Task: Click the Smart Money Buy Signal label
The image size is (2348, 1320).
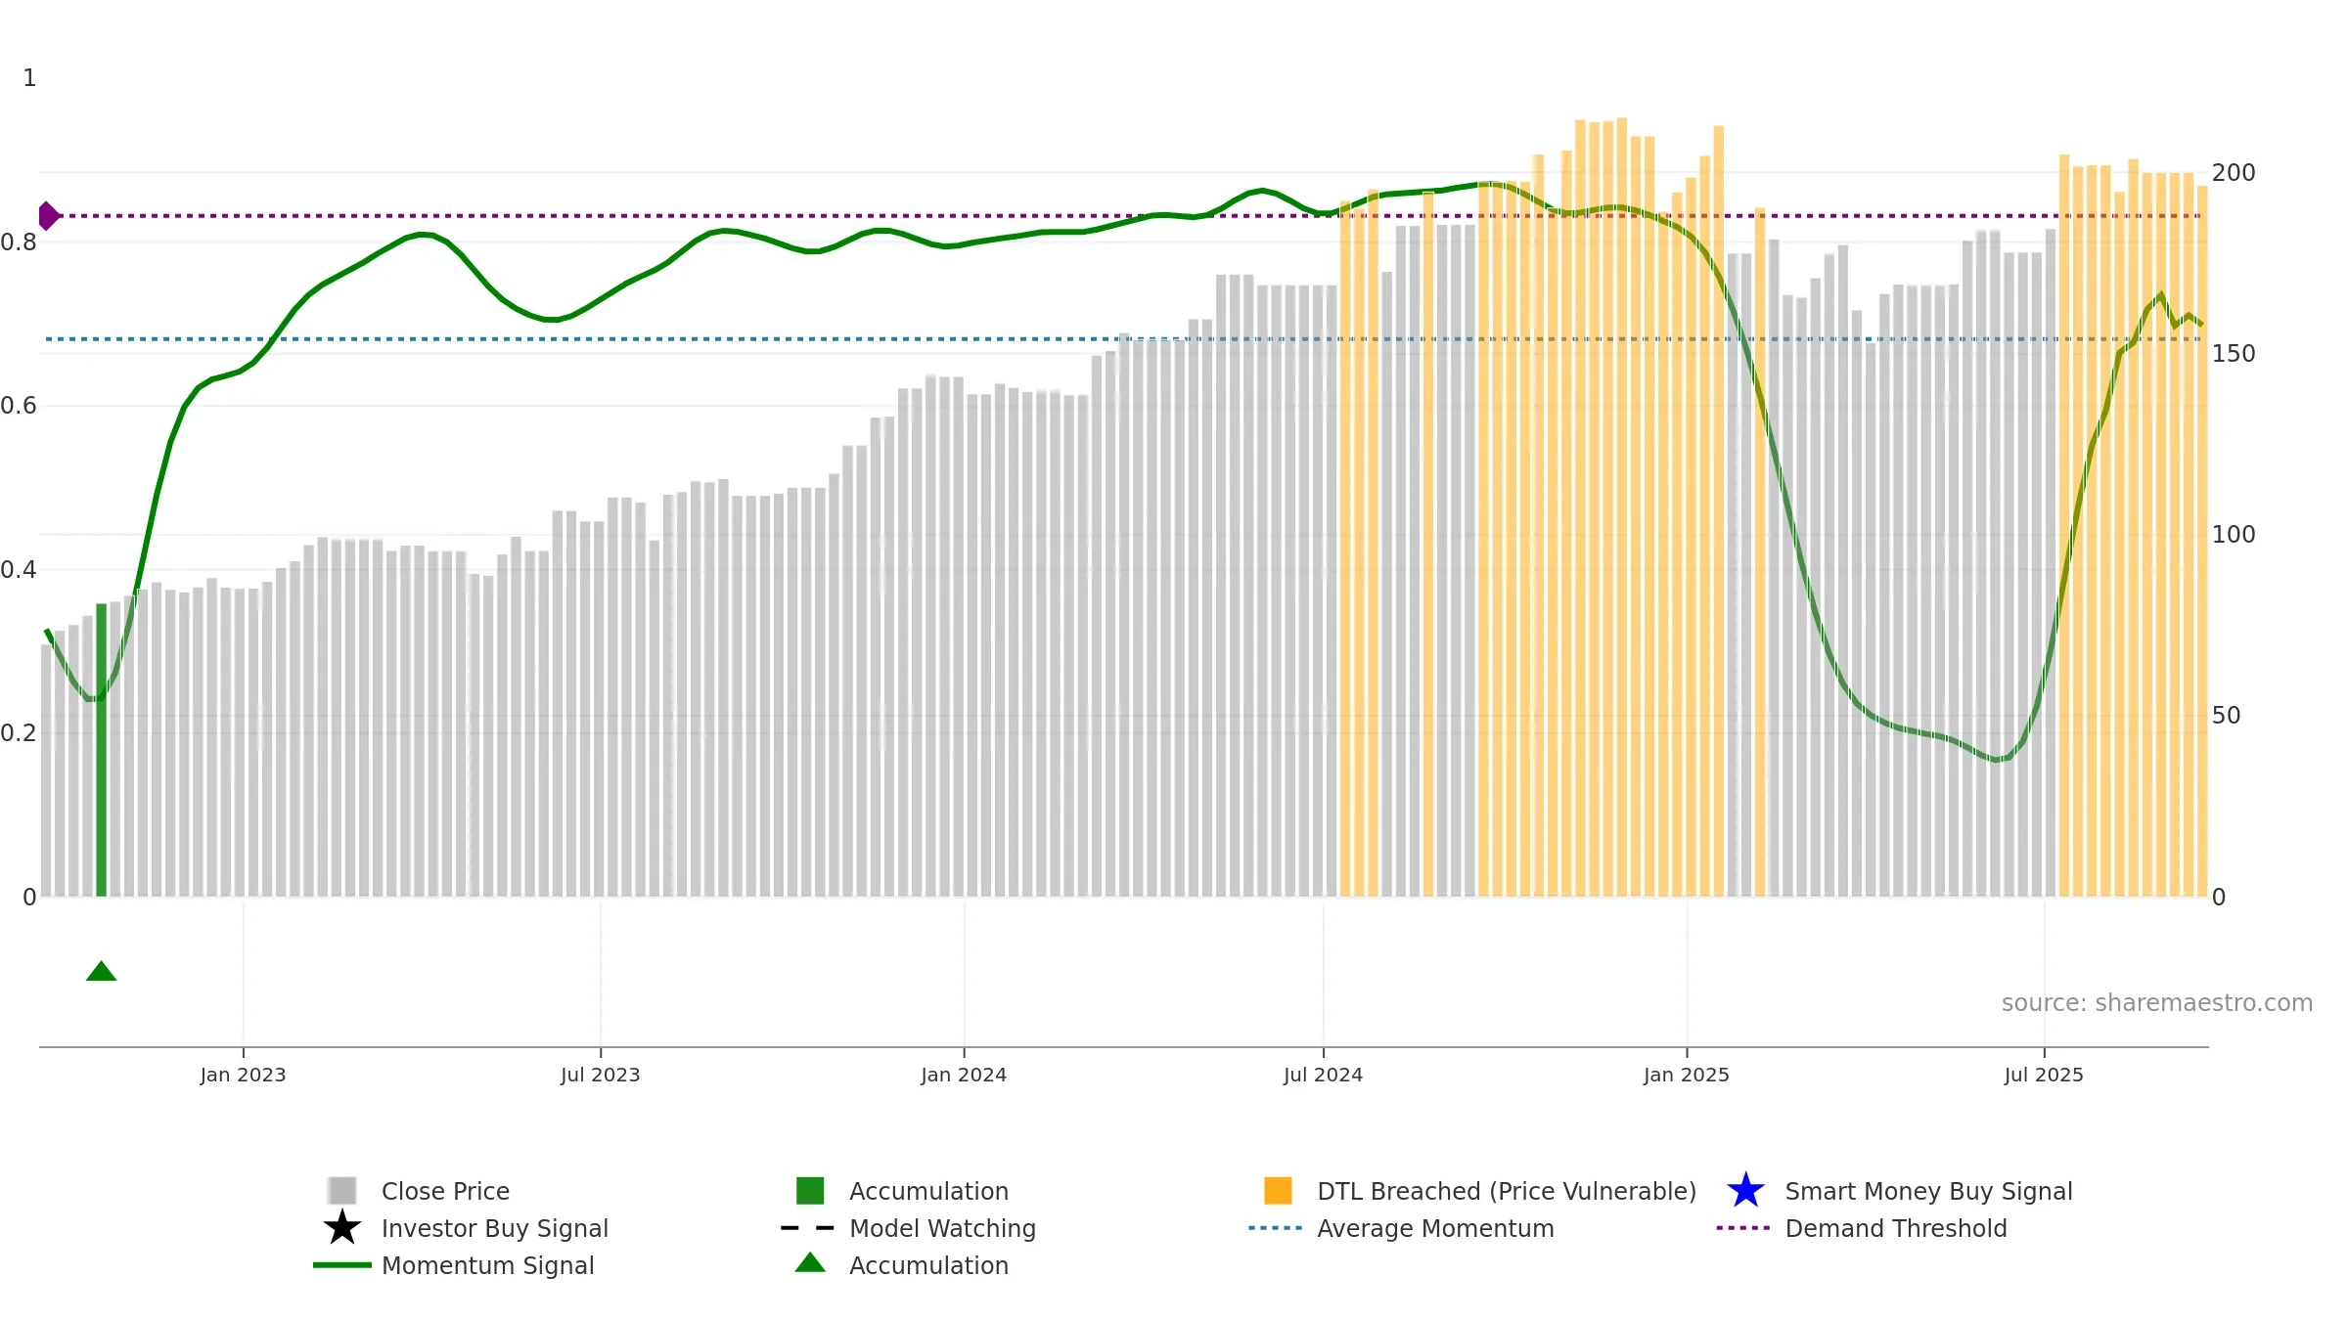Action: (1928, 1191)
